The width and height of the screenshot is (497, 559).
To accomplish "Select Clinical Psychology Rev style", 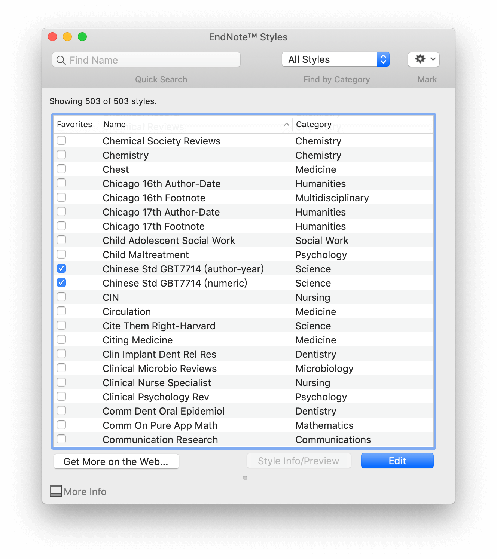I will pos(156,397).
